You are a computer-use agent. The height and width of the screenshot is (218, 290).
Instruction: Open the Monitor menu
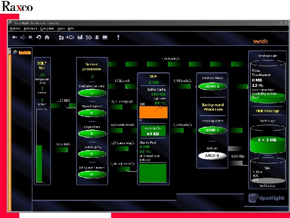tap(15, 29)
